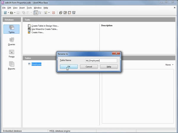The image size is (178, 133).
Task: Click the Create View task icon
Action: (29, 32)
